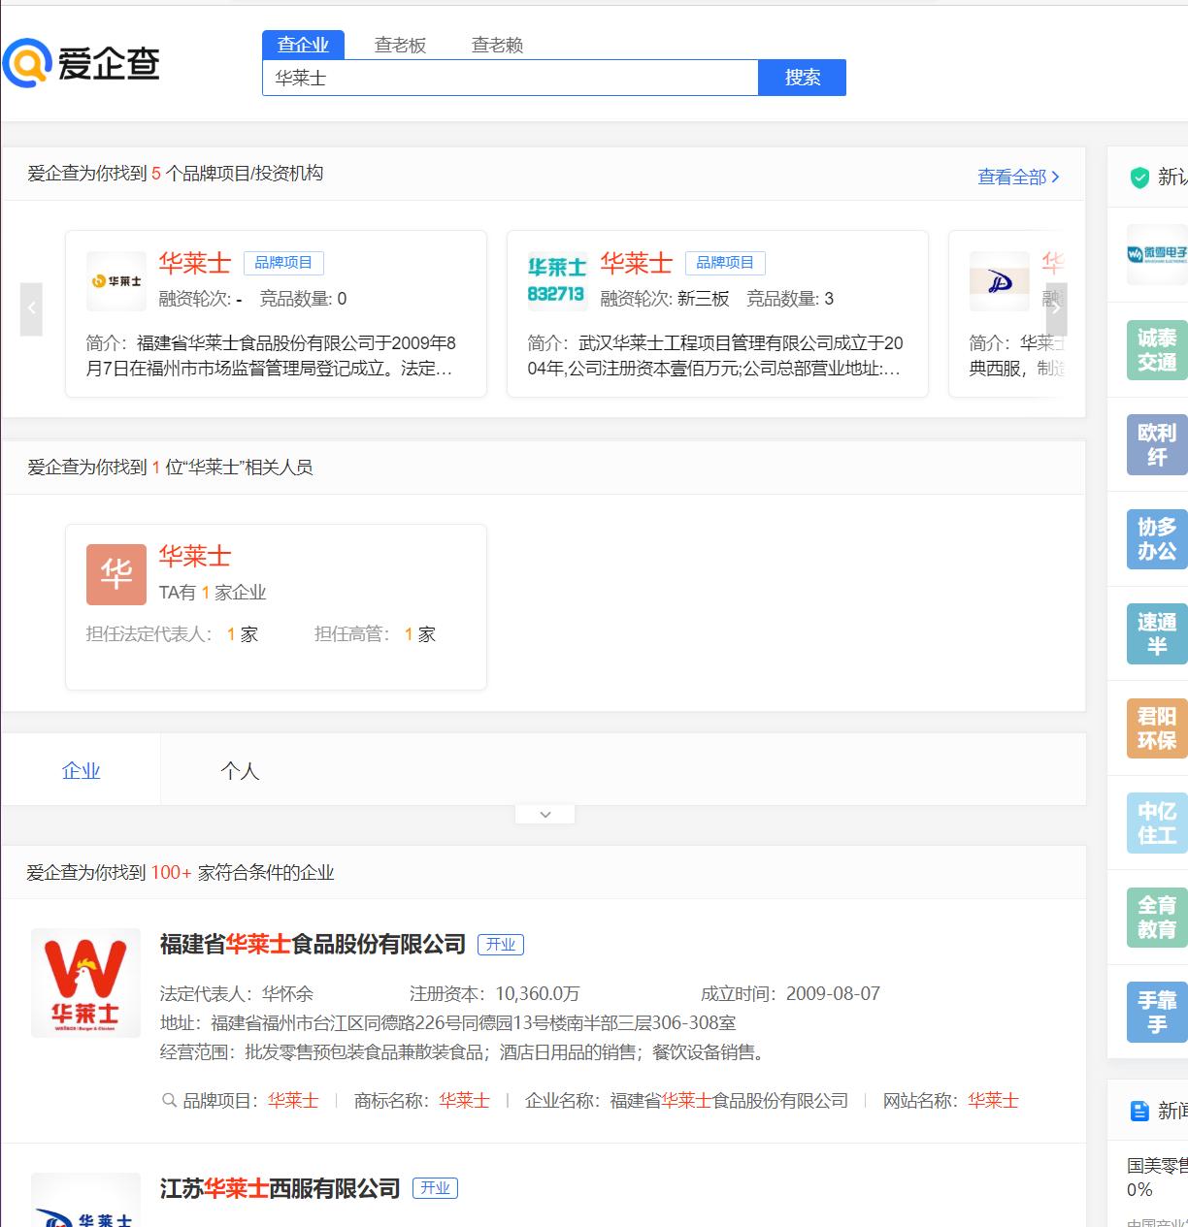Switch to the 个人 tab
Viewport: 1188px width, 1227px height.
[239, 769]
